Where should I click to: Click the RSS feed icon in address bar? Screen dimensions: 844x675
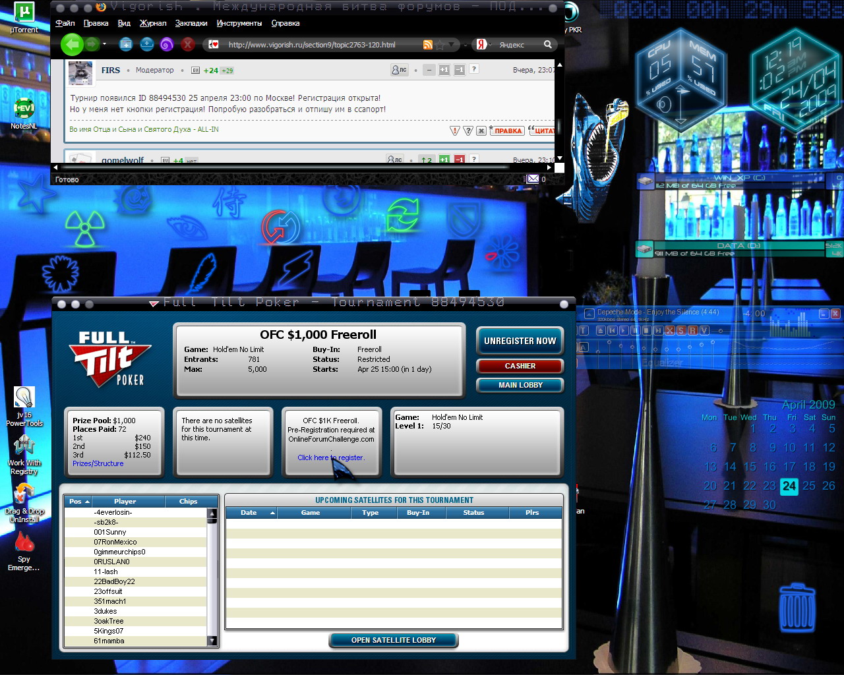[x=428, y=45]
